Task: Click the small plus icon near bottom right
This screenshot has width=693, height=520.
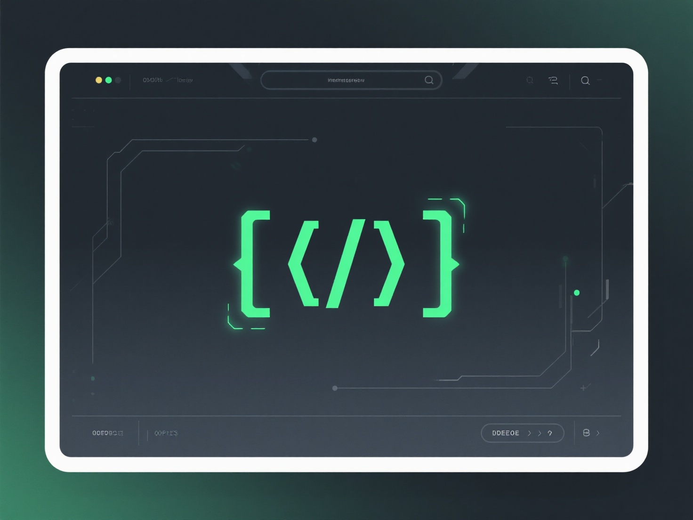Action: point(583,388)
